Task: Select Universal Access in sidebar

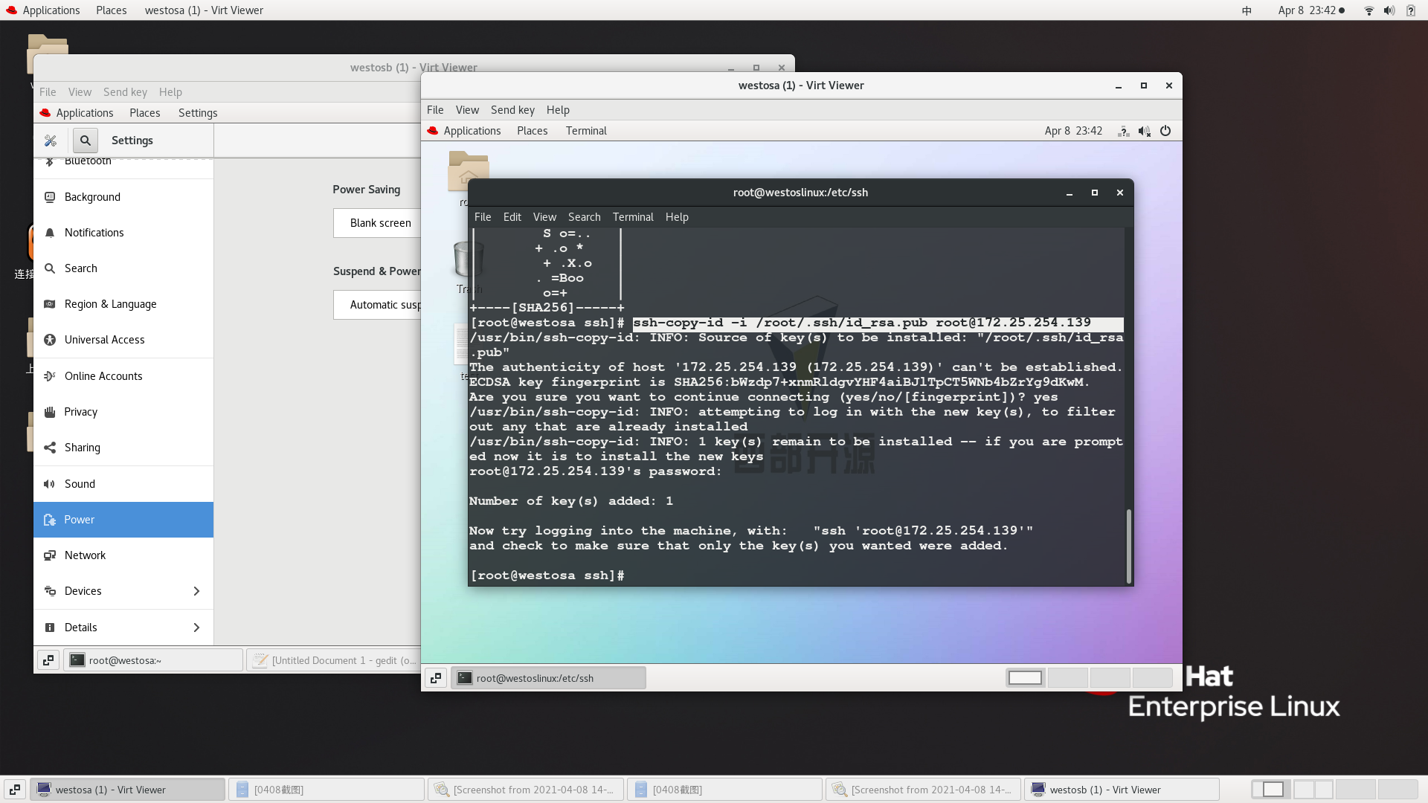Action: coord(123,340)
